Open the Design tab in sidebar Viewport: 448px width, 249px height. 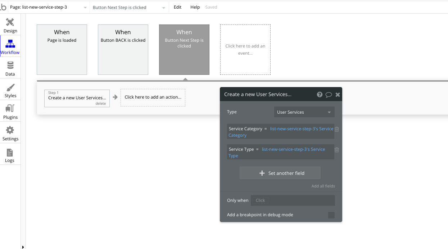[10, 25]
